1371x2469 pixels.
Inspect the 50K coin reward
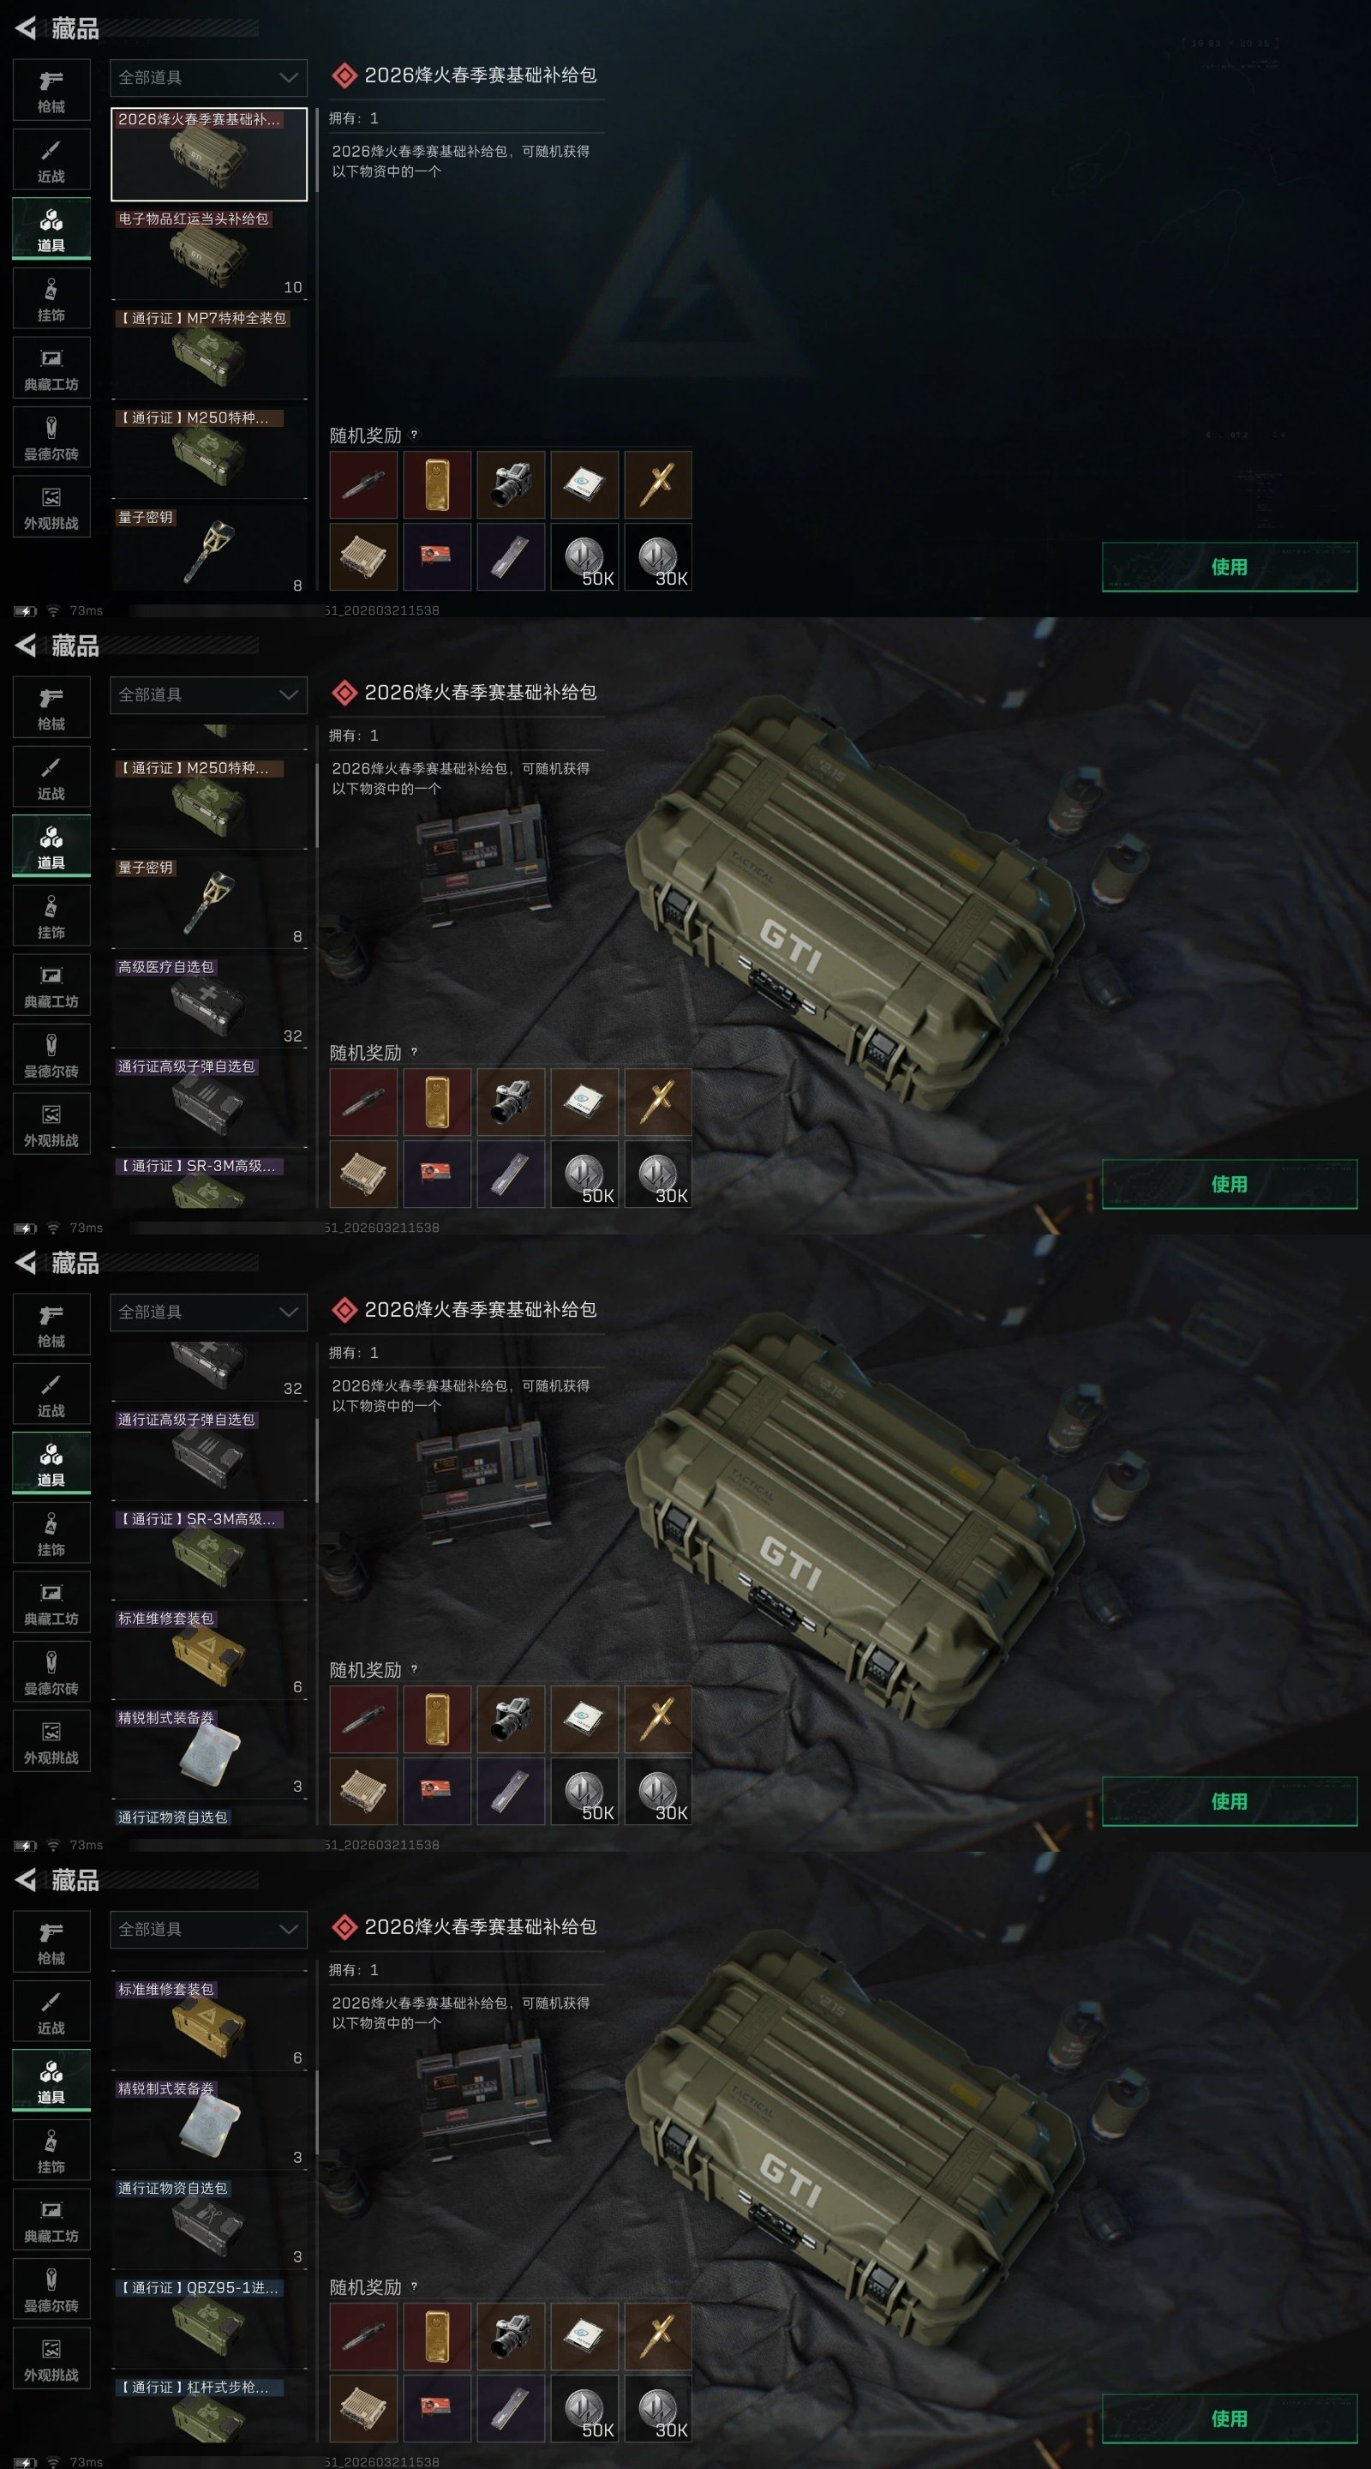584,556
